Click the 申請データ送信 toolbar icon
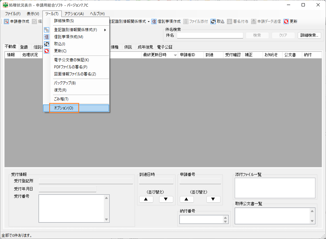This screenshot has width=326, height=239. coord(253,22)
